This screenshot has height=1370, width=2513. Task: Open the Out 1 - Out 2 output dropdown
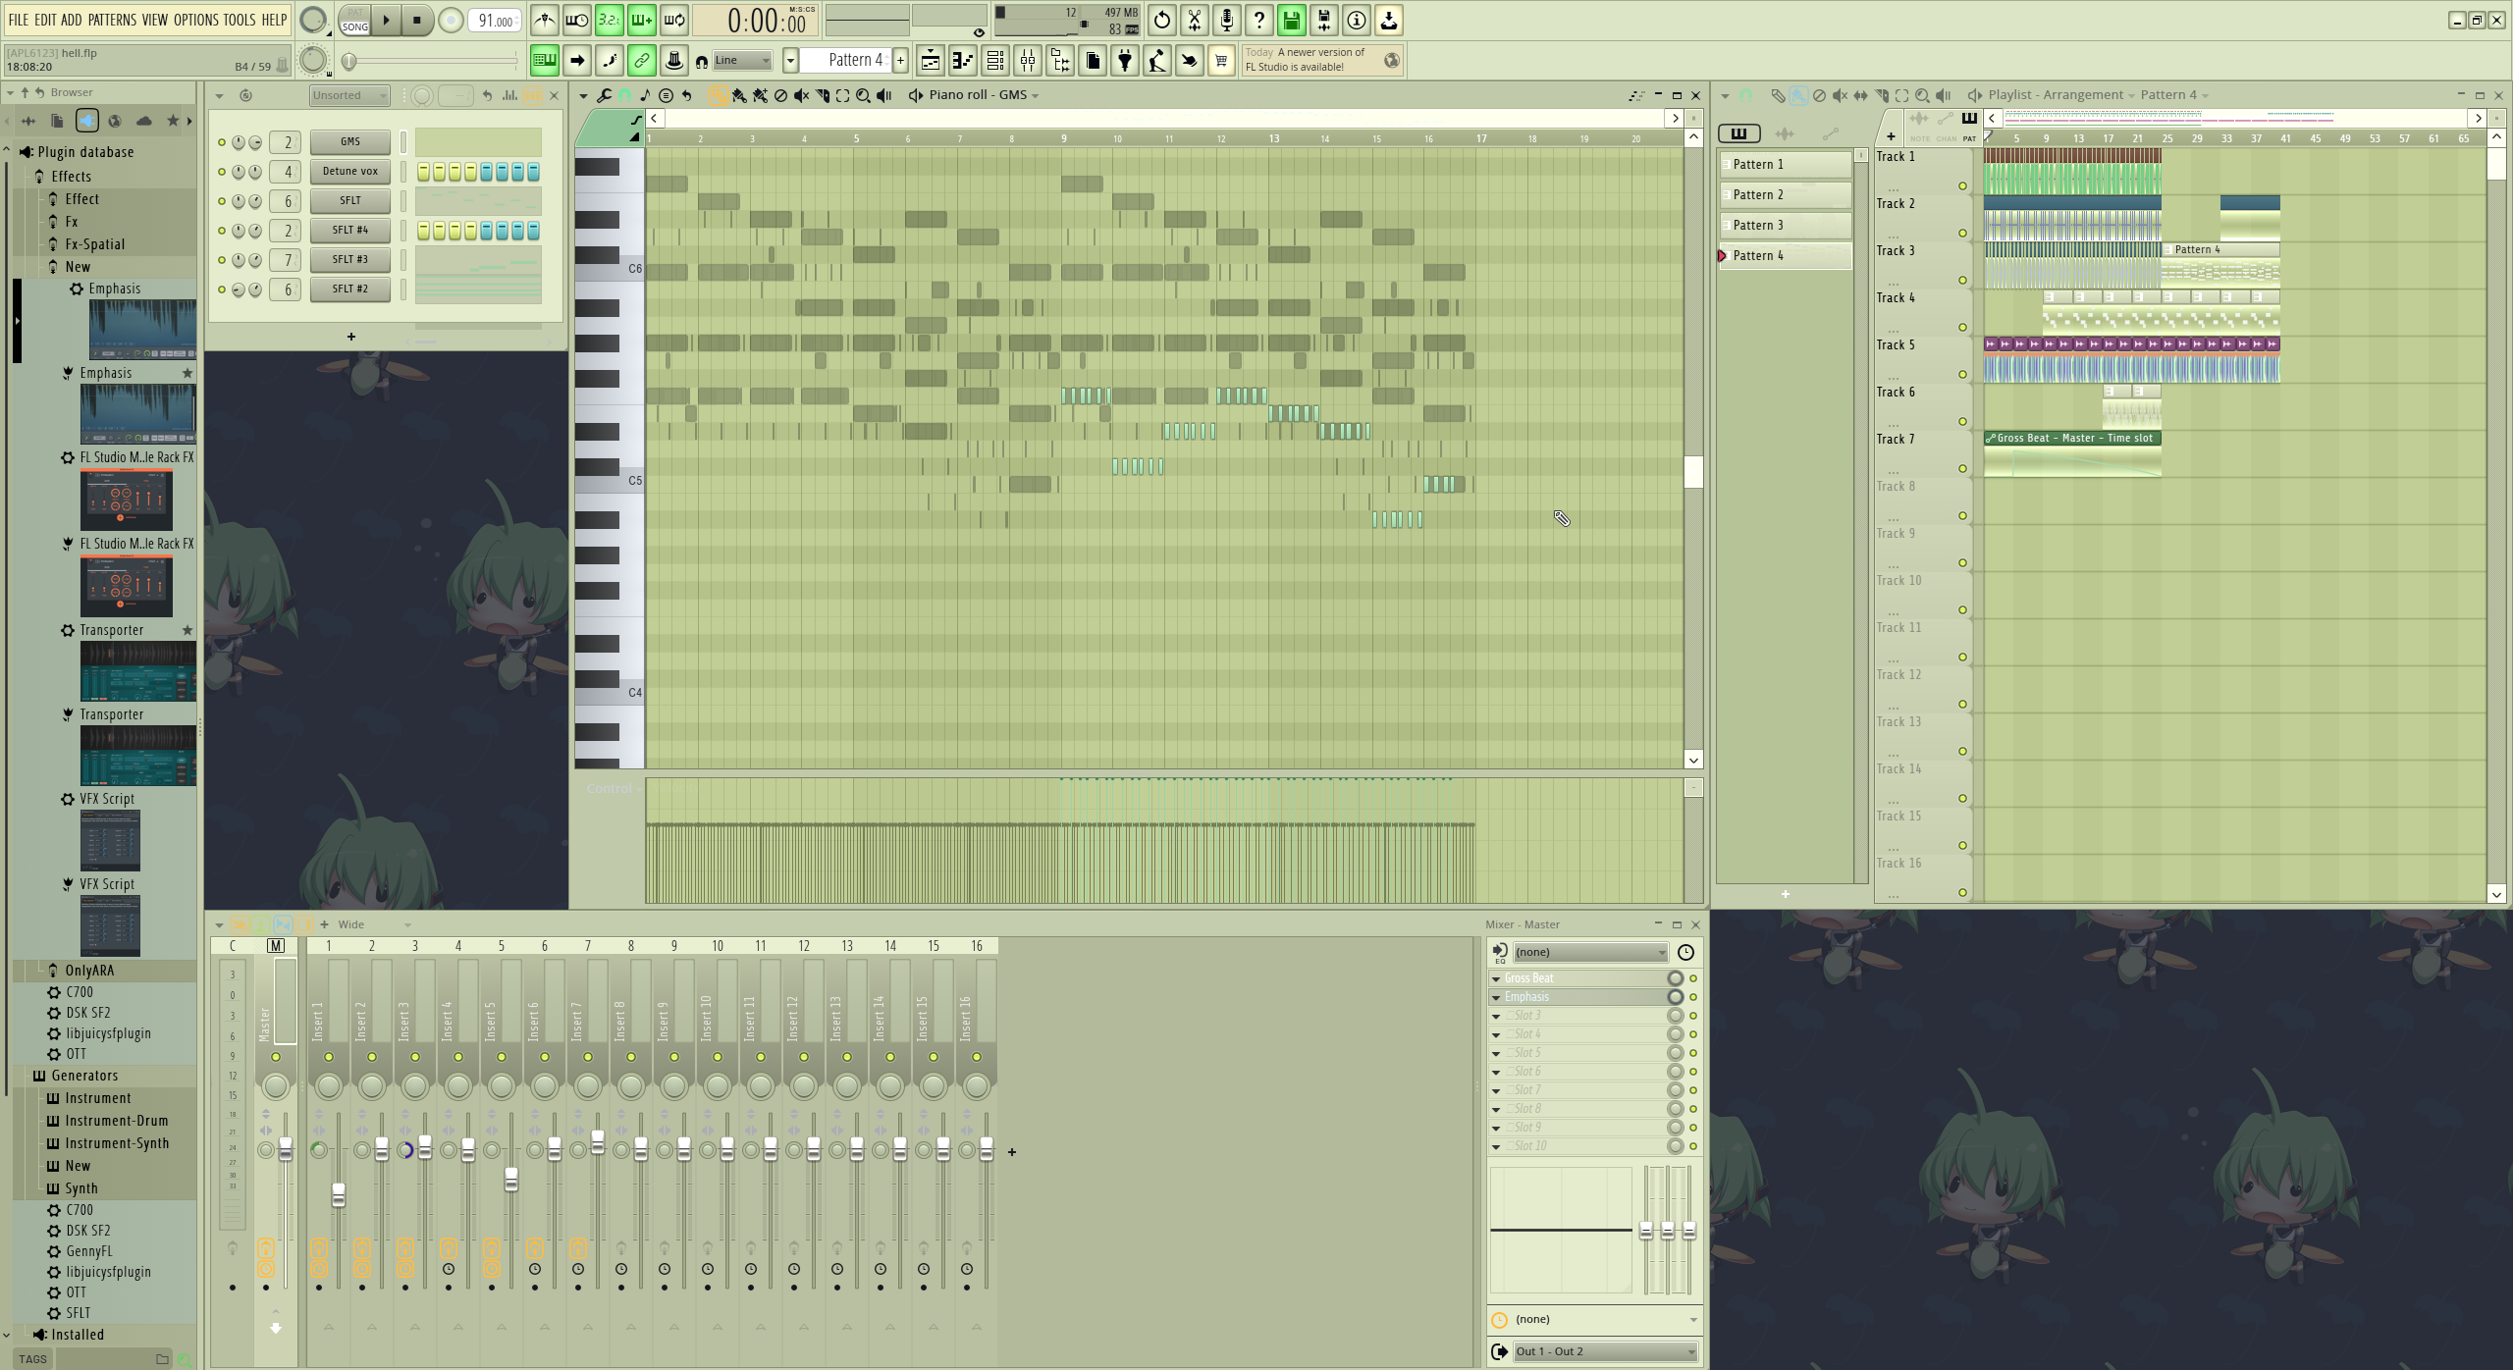tap(1604, 1351)
